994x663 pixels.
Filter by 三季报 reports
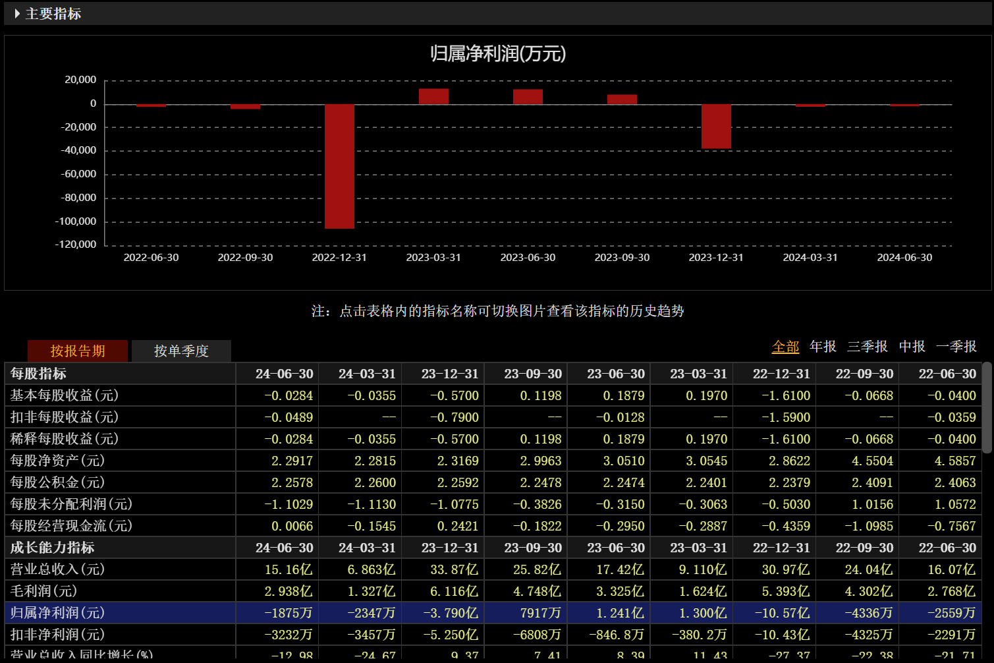[868, 347]
